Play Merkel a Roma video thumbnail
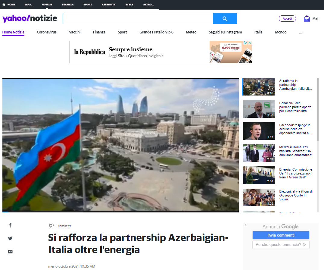 (x=259, y=153)
